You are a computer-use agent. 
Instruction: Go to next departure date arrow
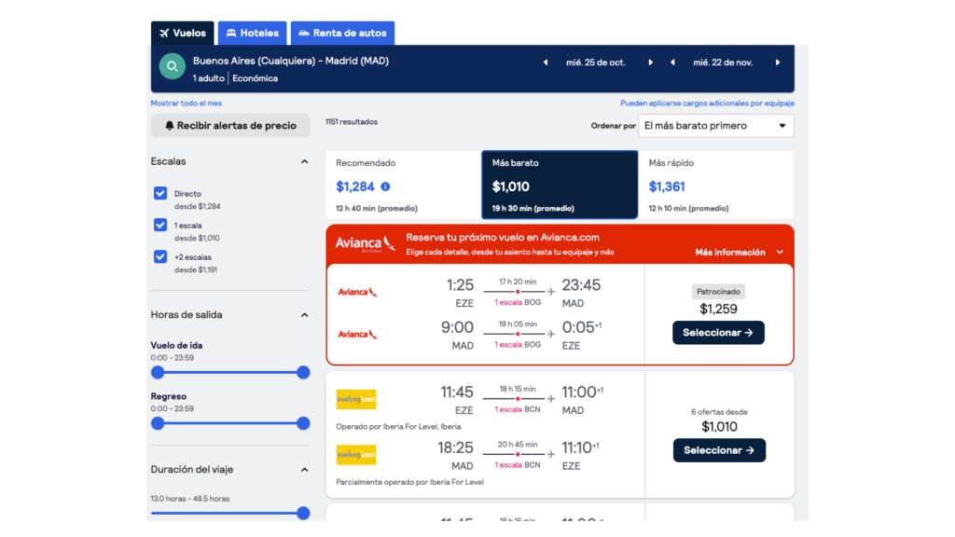(650, 62)
